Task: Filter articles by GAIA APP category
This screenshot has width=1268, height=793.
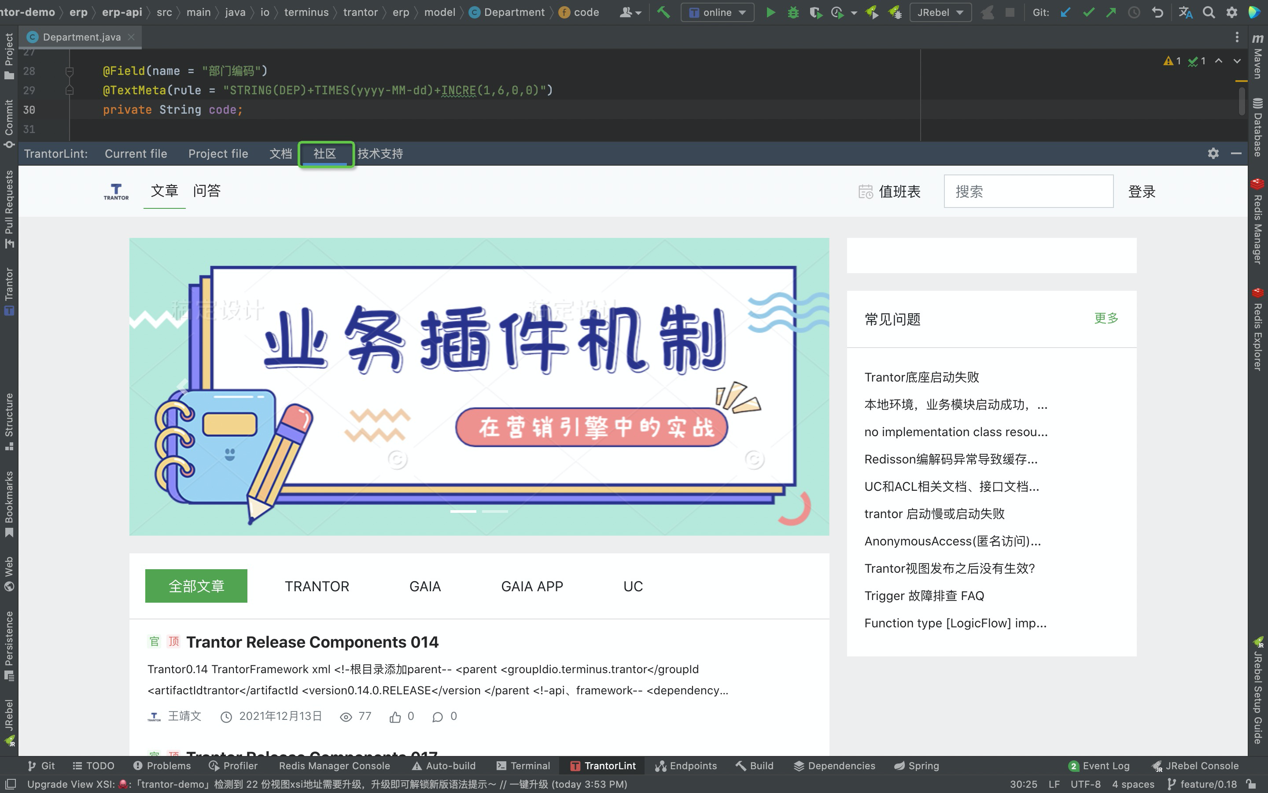Action: [532, 586]
